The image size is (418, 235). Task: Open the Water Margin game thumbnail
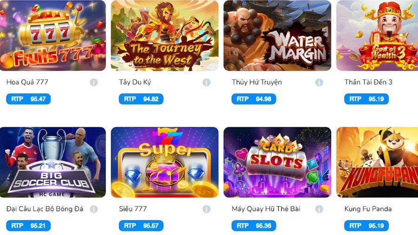pyautogui.click(x=277, y=35)
